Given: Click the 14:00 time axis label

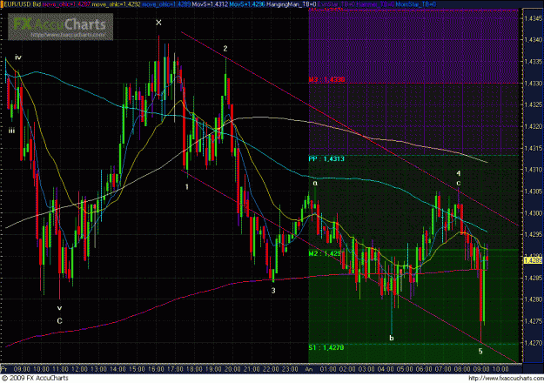Looking at the screenshot, I should 118,369.
